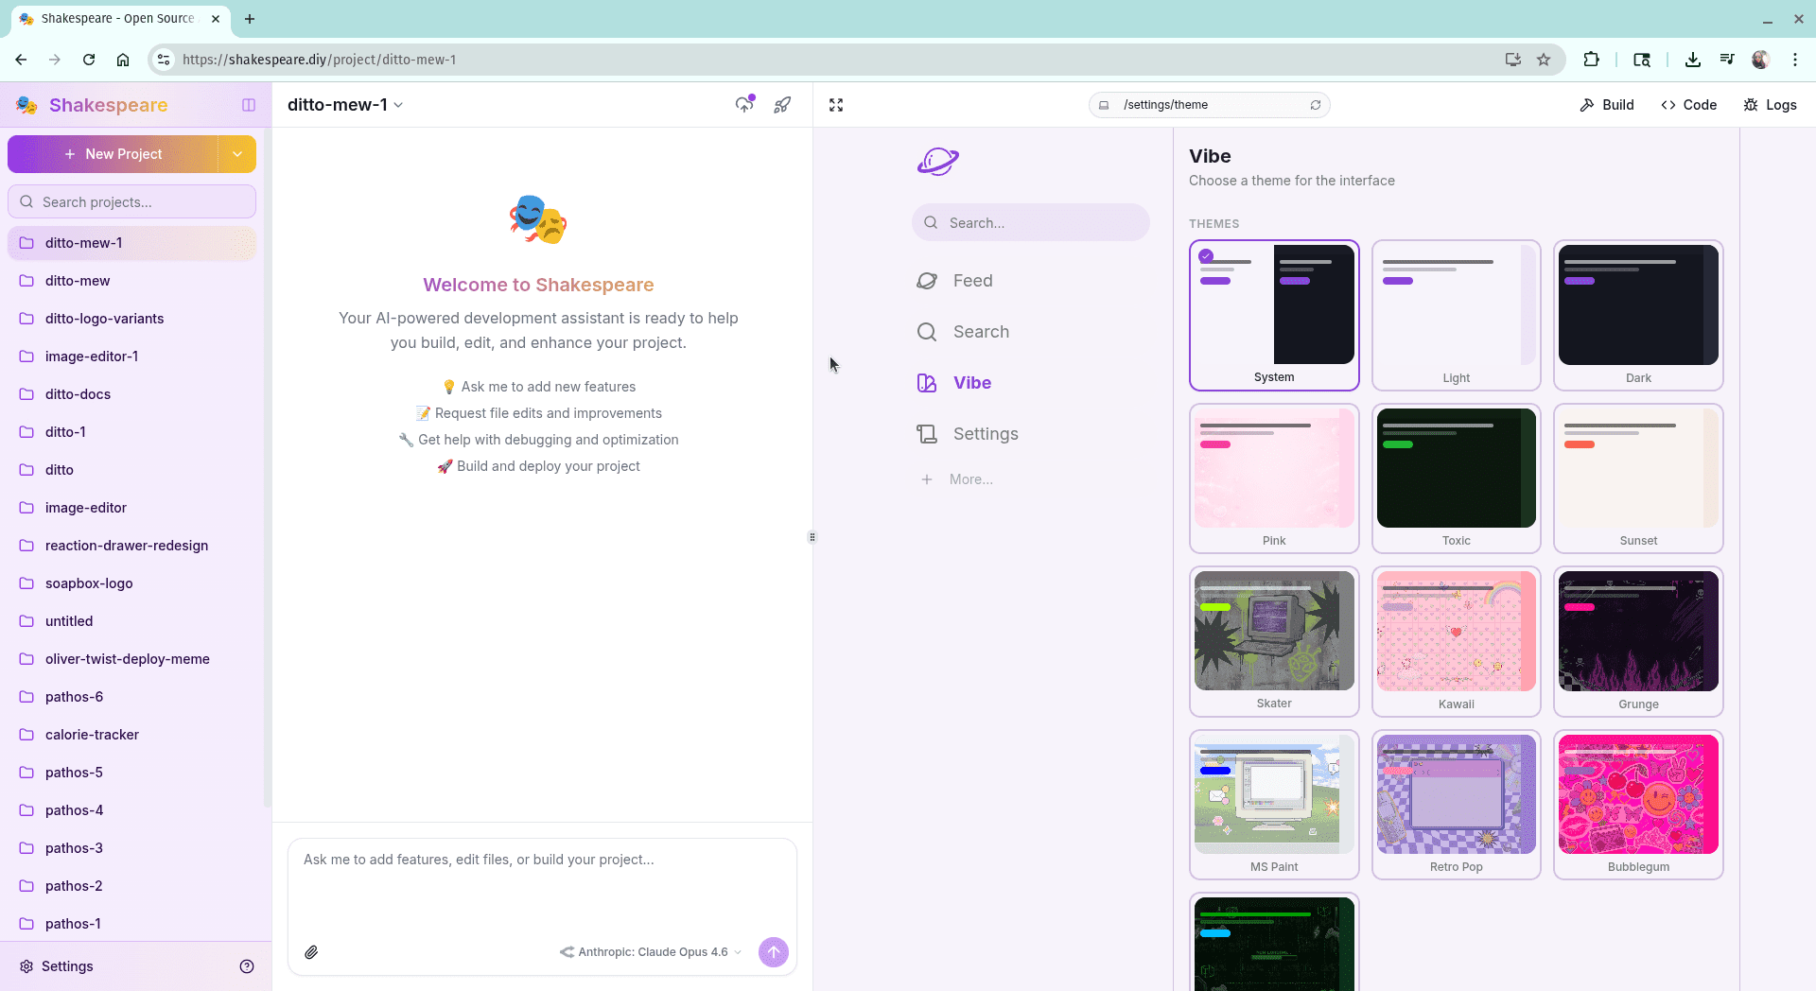Enter fullscreen preview mode
The image size is (1816, 991).
pos(835,104)
